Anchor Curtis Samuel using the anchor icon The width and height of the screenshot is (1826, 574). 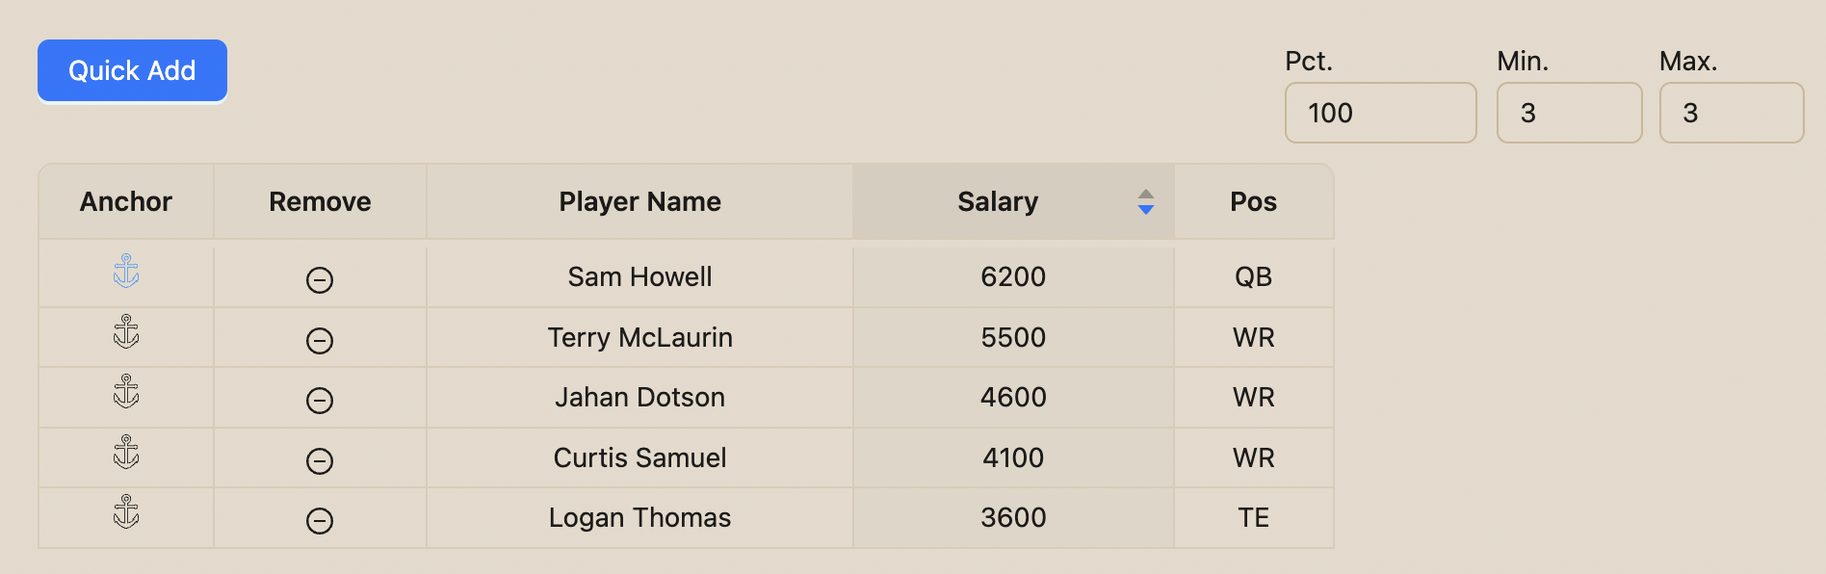click(126, 452)
